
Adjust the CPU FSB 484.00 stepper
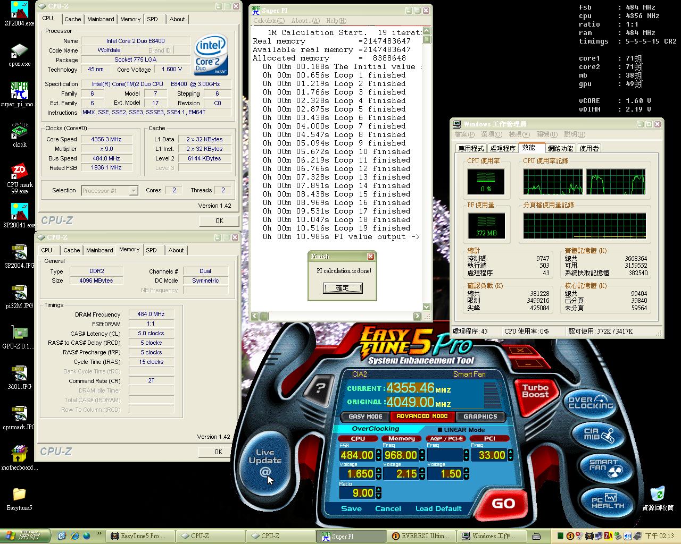(378, 455)
